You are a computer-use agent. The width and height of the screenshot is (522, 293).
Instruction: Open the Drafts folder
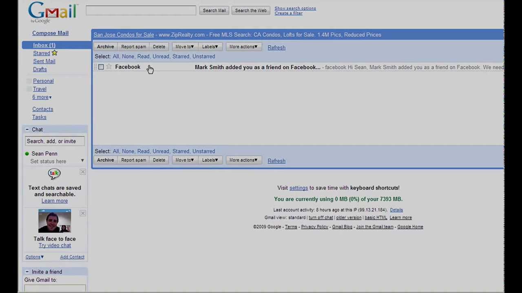[40, 69]
